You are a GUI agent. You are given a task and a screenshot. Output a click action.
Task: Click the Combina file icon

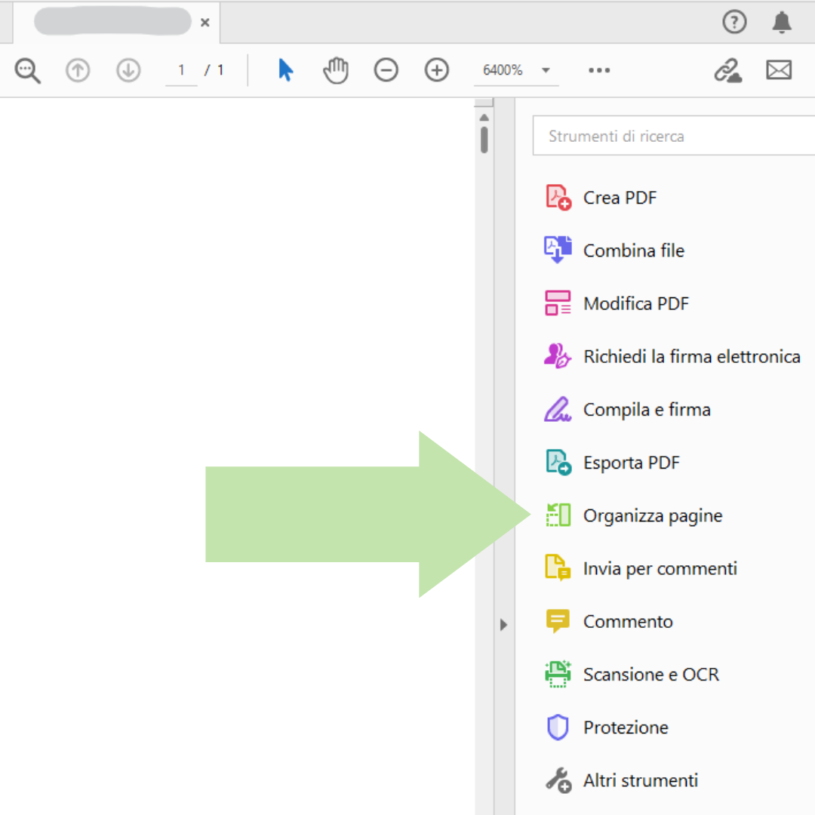pos(557,250)
